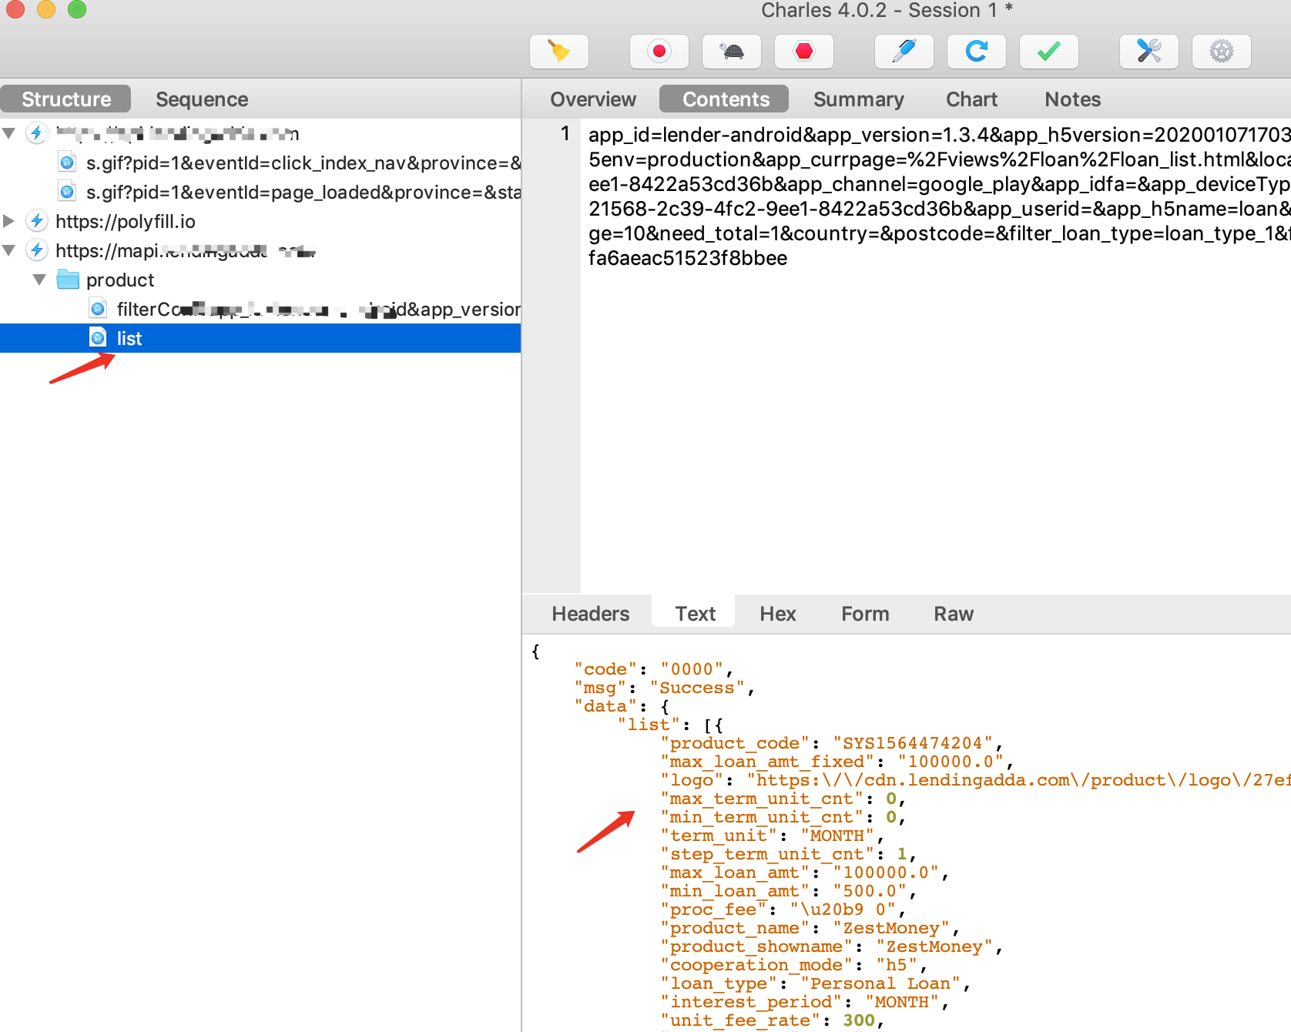Screen dimensions: 1291x1032
Task: Click the broom Clear Session icon
Action: (x=559, y=52)
